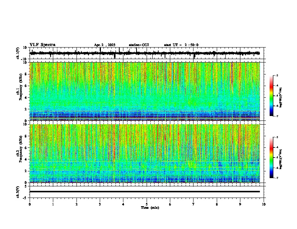Click the time axis tick label "1"
This screenshot has width=297, height=229.
click(53, 204)
